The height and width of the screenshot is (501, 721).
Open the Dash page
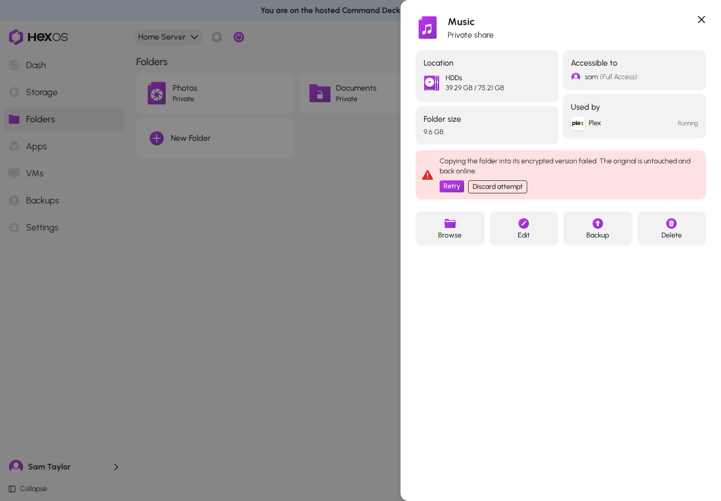point(64,65)
